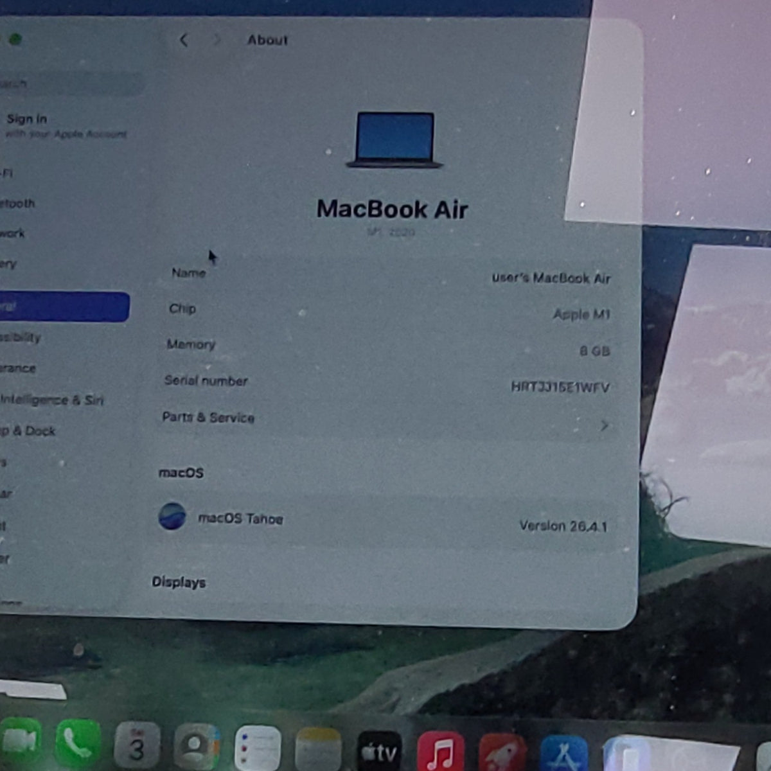Open Network settings in the sidebar
Image resolution: width=771 pixels, height=771 pixels.
(x=12, y=233)
